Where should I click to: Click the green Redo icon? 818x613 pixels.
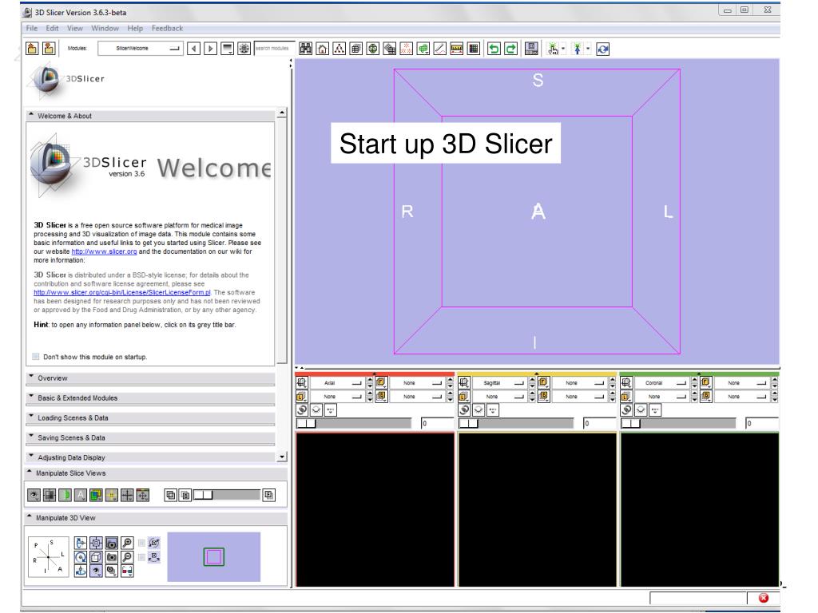510,49
